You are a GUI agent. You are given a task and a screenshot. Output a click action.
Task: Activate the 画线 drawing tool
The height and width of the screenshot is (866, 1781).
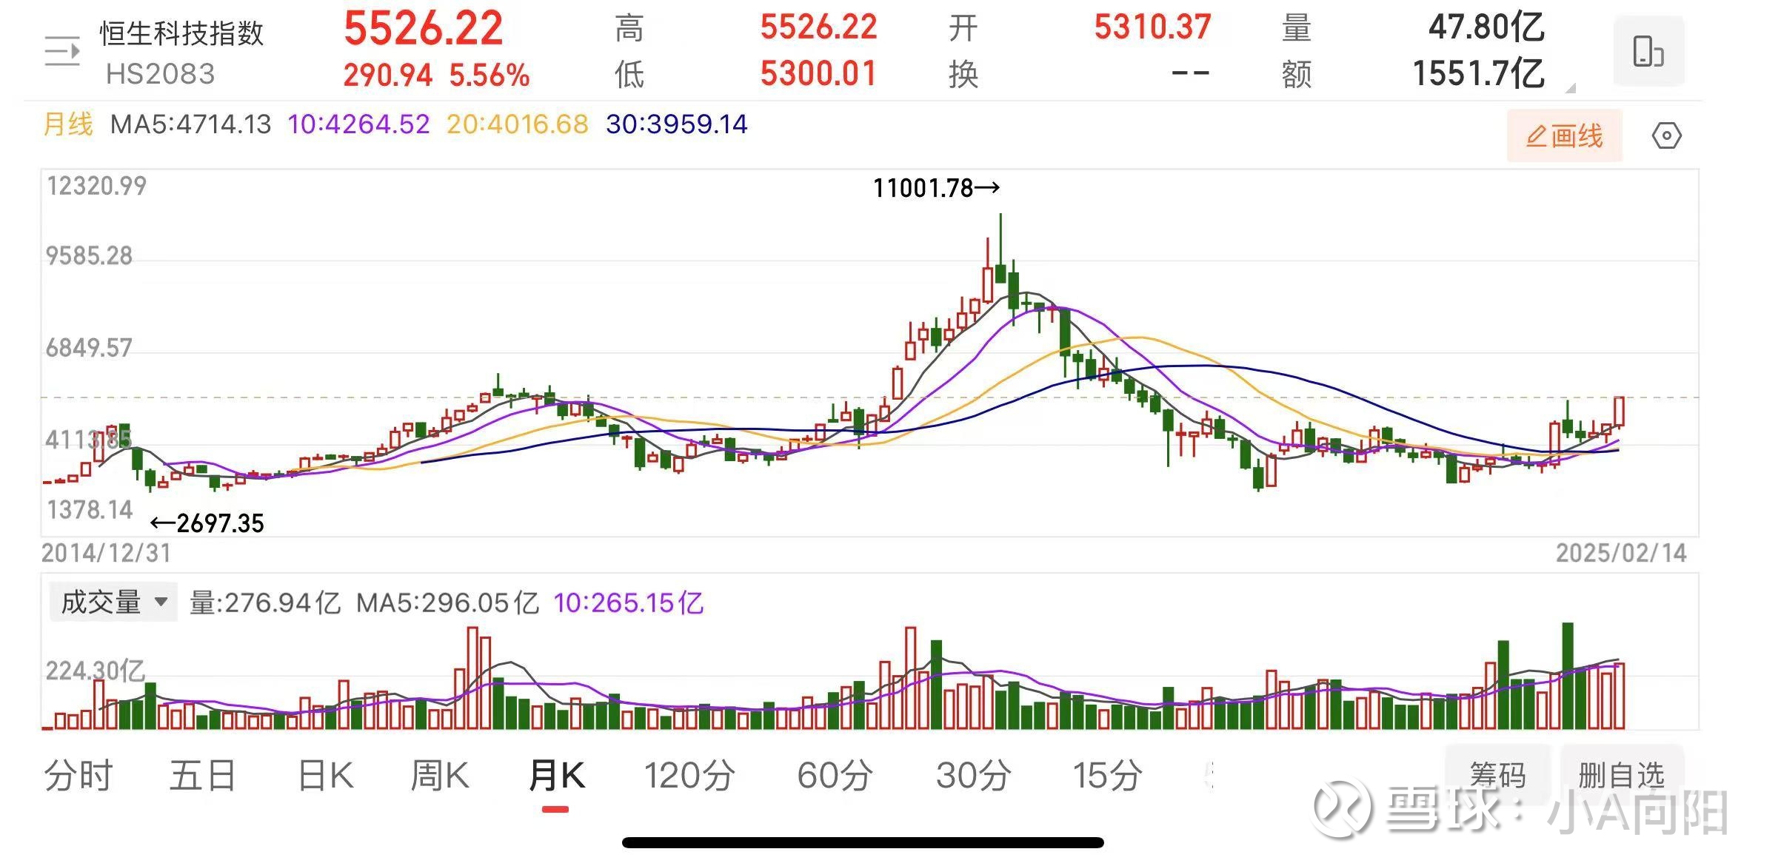[1566, 135]
